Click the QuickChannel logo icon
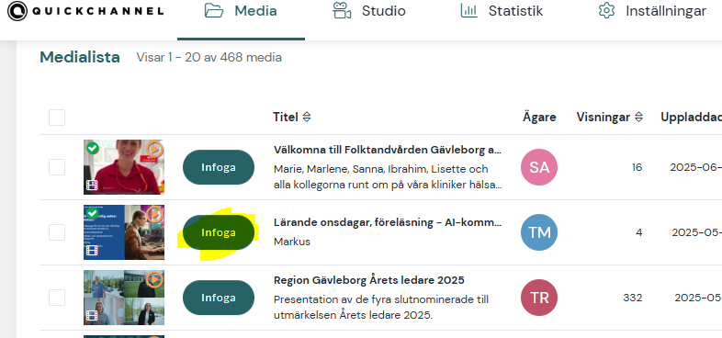 (x=17, y=11)
